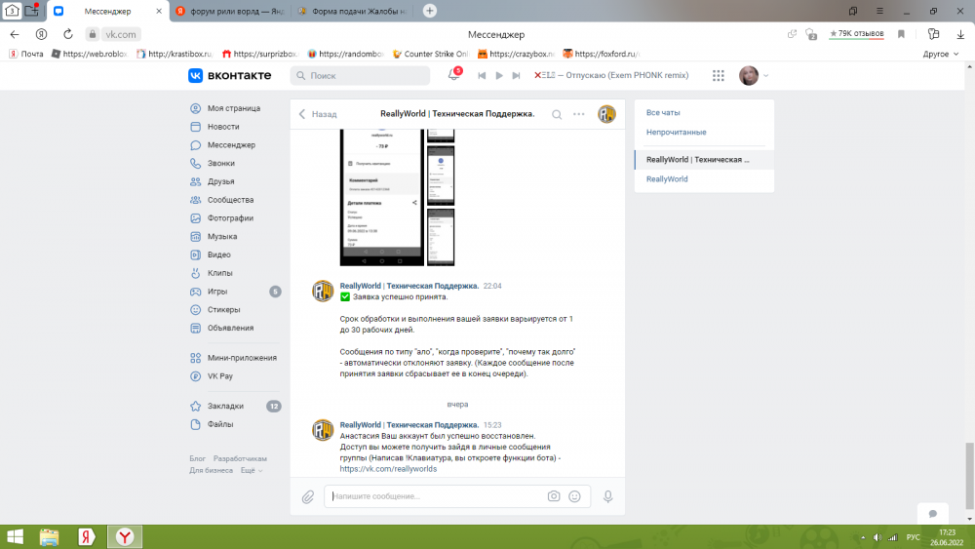975x549 pixels.
Task: Open Друзья in sidebar
Action: pyautogui.click(x=220, y=181)
